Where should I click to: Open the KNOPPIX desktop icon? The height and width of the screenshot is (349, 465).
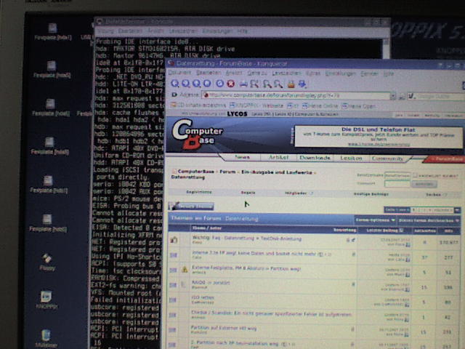[x=46, y=300]
